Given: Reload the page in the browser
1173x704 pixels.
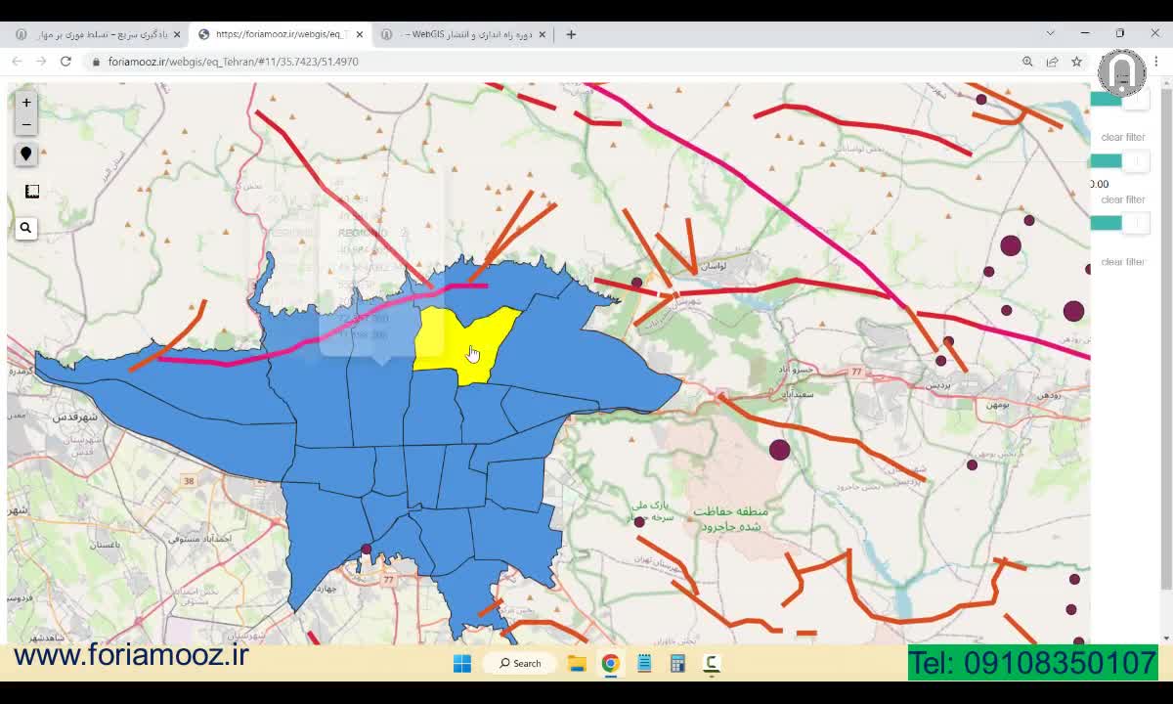Looking at the screenshot, I should pyautogui.click(x=65, y=61).
